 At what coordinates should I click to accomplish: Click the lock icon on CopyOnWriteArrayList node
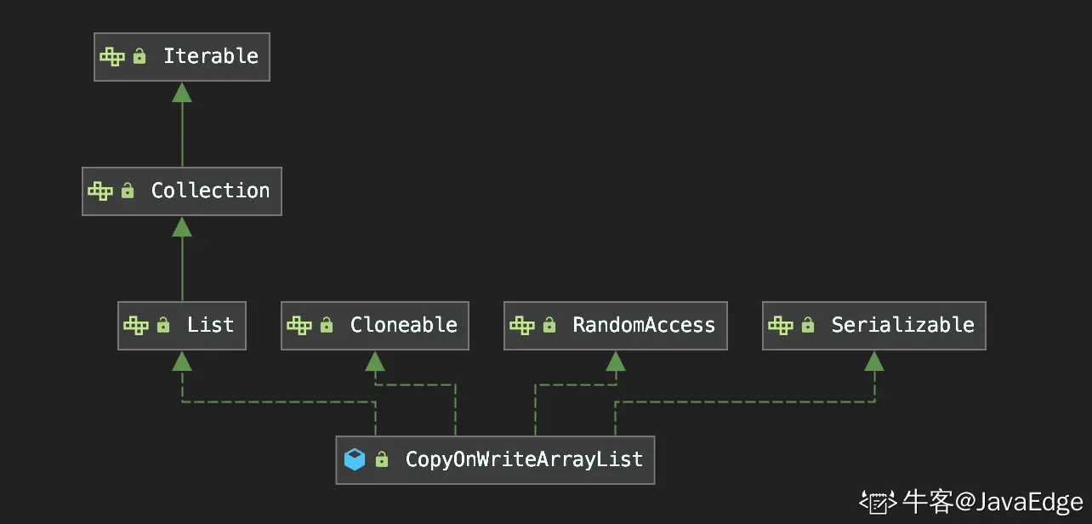pos(382,459)
